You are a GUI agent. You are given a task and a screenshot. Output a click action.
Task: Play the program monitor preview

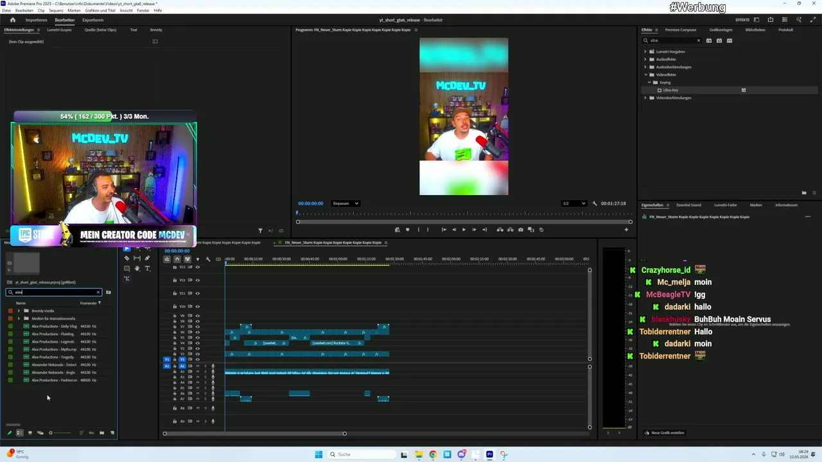(464, 230)
